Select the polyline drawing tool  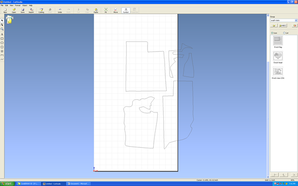pyautogui.click(x=2, y=55)
